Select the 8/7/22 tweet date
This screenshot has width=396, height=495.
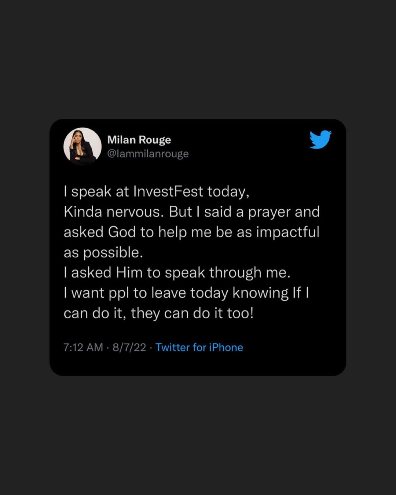click(x=129, y=347)
